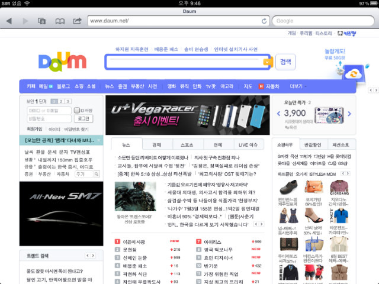Image resolution: width=379 pixels, height=284 pixels.
Task: Click the Daum logo
Action: point(62,62)
